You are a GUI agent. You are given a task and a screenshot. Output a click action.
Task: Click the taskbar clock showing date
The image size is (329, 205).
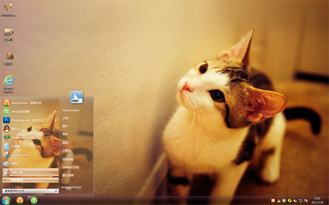317,201
